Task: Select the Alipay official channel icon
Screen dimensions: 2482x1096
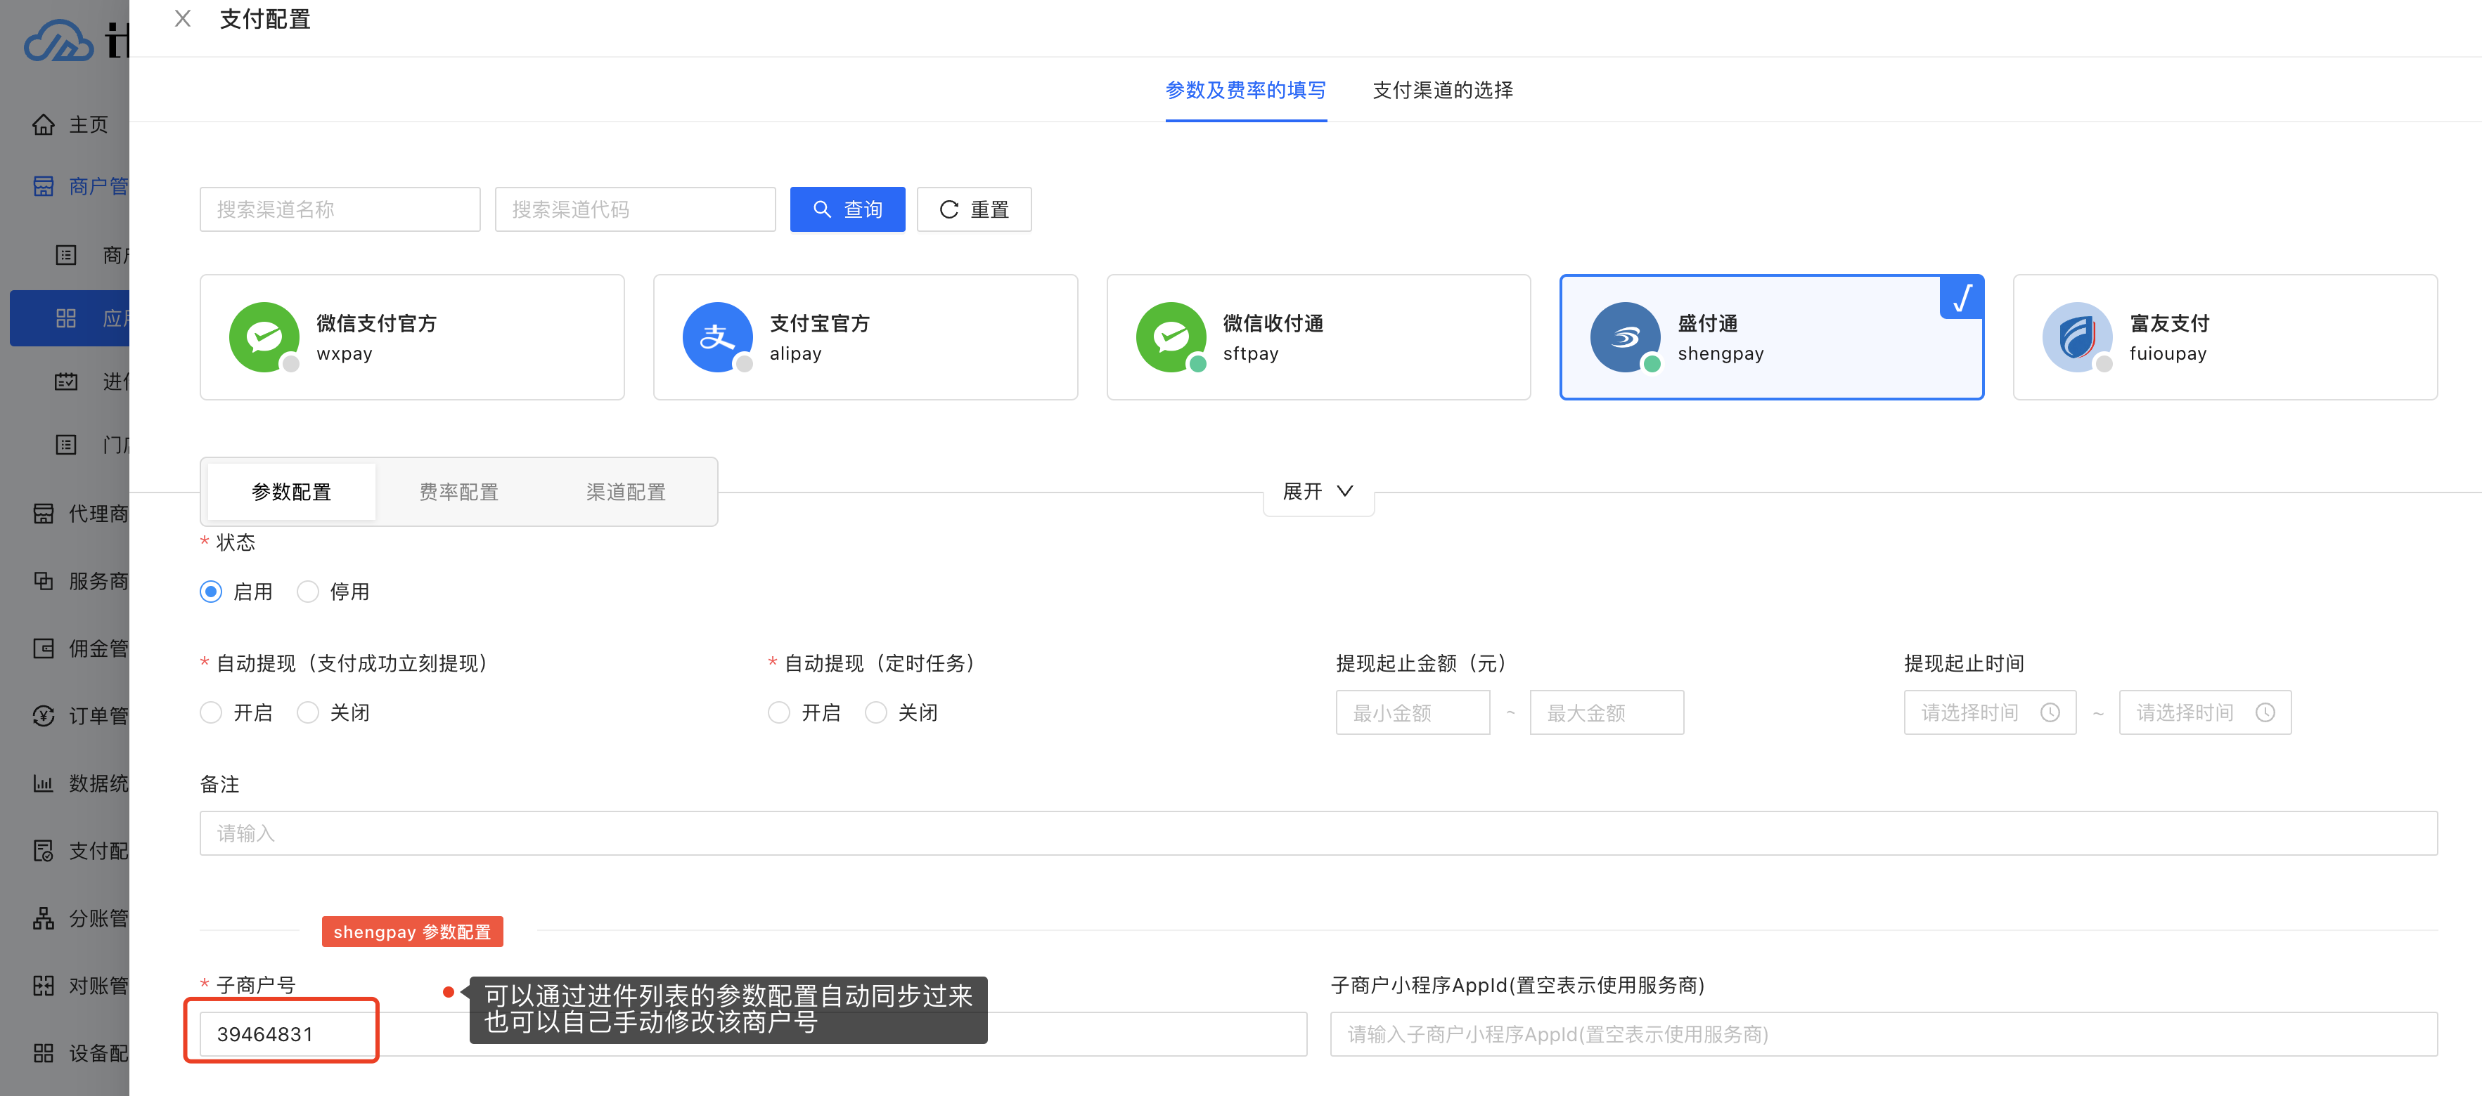Action: (x=717, y=337)
